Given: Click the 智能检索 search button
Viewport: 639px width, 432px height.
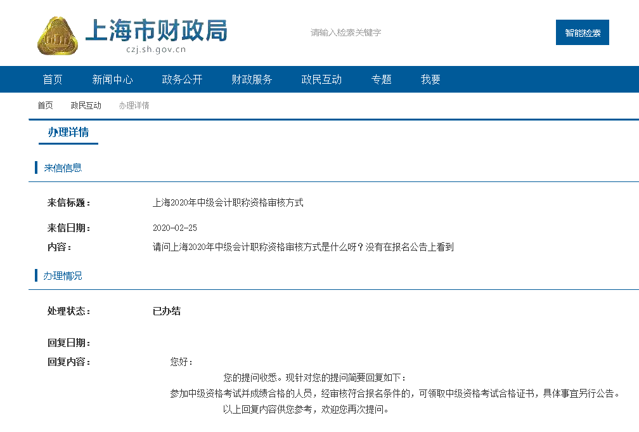Looking at the screenshot, I should tap(582, 32).
